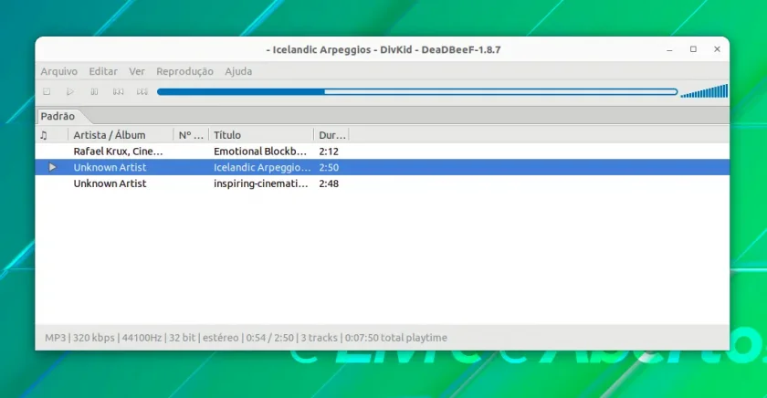Click the Nº track number column header
Image resolution: width=767 pixels, height=398 pixels.
[x=191, y=135]
